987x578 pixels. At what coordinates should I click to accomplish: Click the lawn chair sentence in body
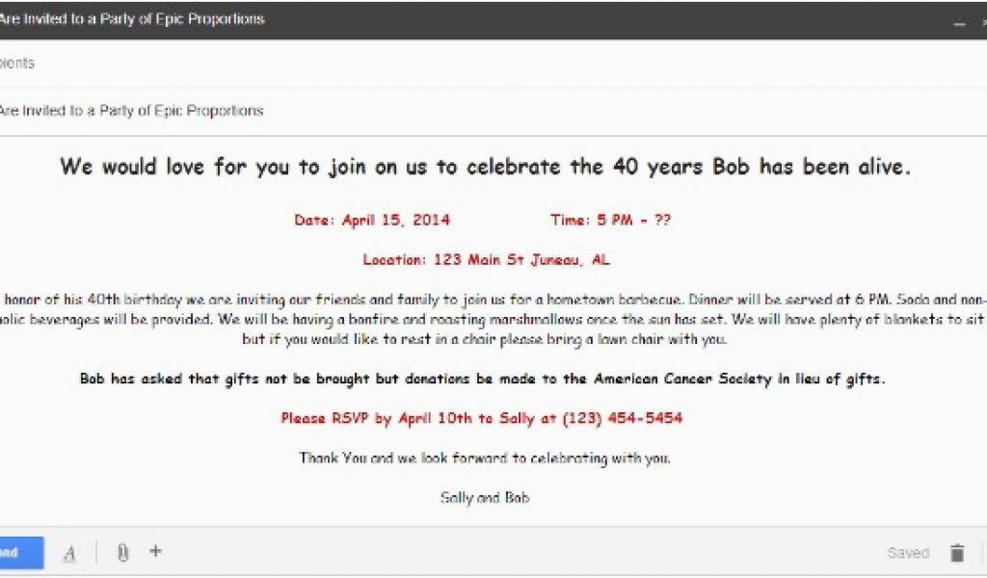tap(485, 339)
